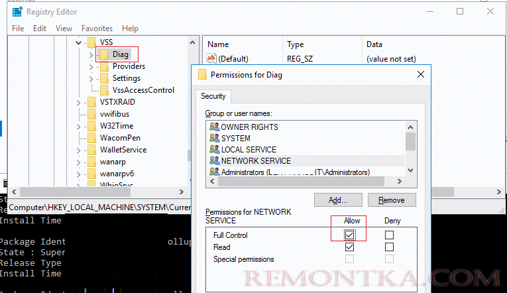Open the Favorites menu
This screenshot has width=507, height=293.
(97, 29)
